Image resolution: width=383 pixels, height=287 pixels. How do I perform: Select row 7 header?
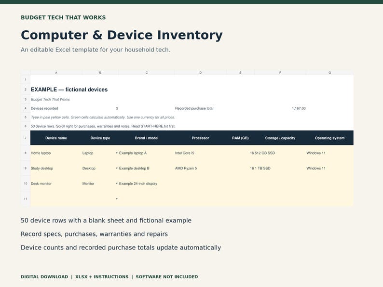26,138
